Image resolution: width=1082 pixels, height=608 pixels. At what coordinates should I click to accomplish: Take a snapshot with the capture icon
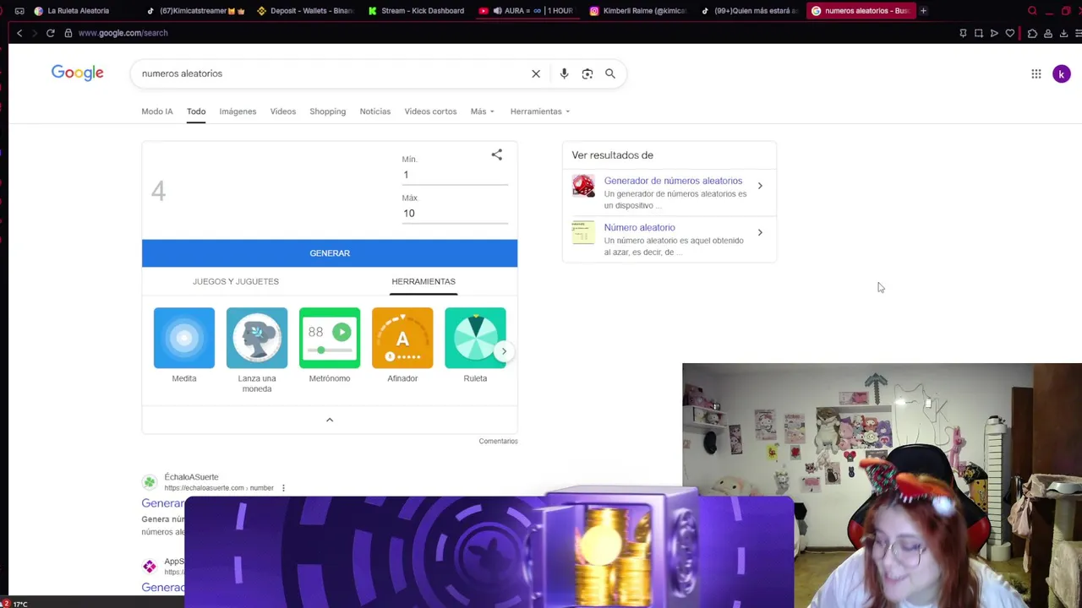(x=979, y=33)
